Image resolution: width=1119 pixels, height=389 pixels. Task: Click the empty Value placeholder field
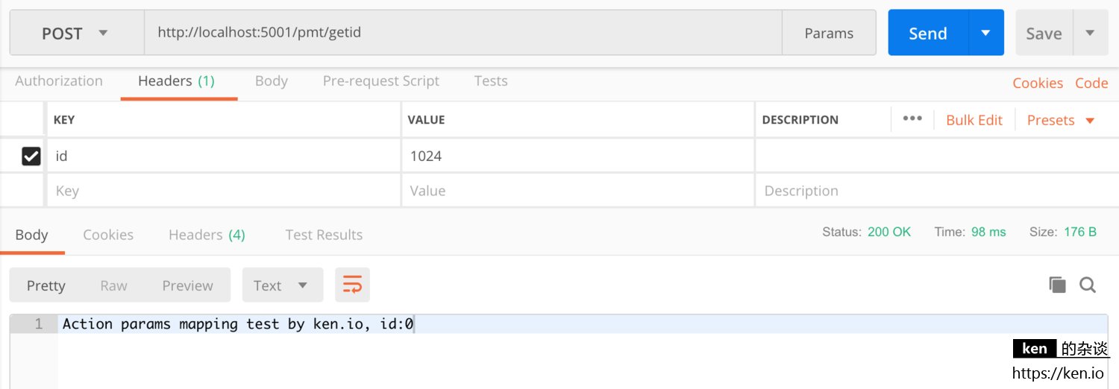pyautogui.click(x=578, y=191)
